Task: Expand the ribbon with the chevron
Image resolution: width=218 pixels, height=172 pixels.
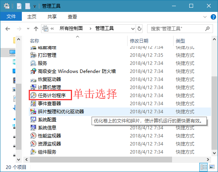Action: coord(205,17)
